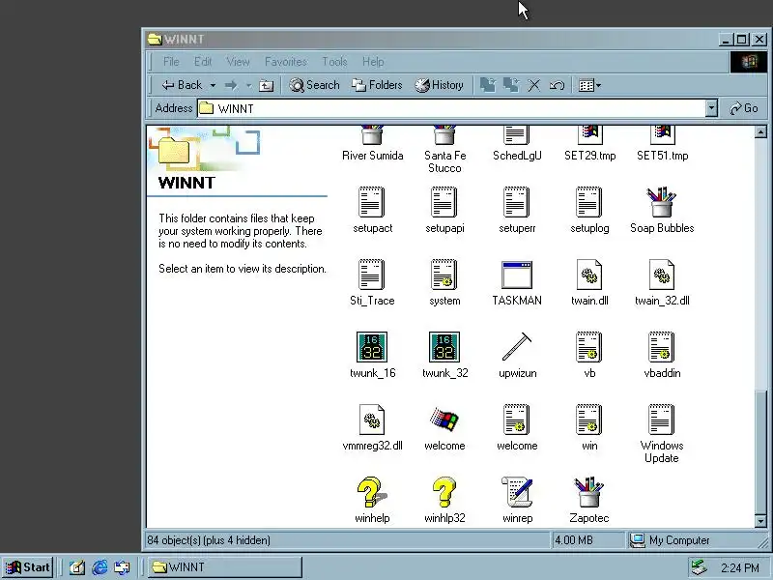Open the Help menu
Screen dimensions: 773x580
tap(373, 62)
